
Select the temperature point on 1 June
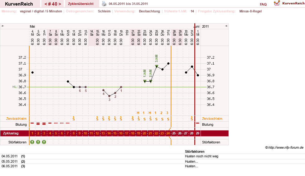point(198,75)
